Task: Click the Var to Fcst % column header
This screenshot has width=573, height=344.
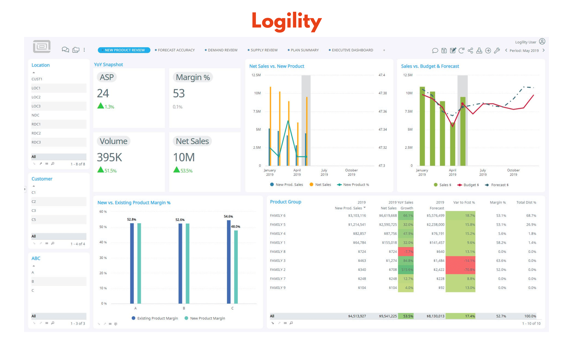Action: click(x=464, y=202)
